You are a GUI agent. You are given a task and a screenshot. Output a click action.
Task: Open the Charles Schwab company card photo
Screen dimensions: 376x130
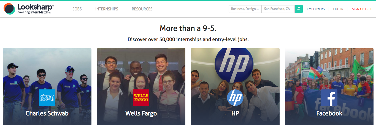[47, 87]
